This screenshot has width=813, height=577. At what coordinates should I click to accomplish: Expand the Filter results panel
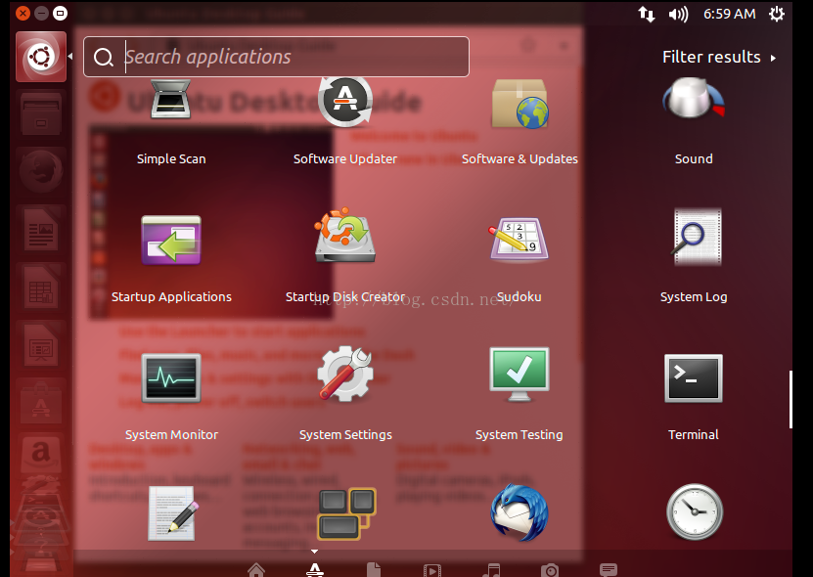pyautogui.click(x=719, y=57)
